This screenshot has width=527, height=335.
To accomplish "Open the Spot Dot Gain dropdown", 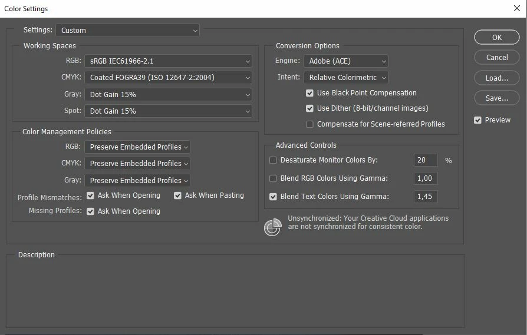I will point(168,111).
